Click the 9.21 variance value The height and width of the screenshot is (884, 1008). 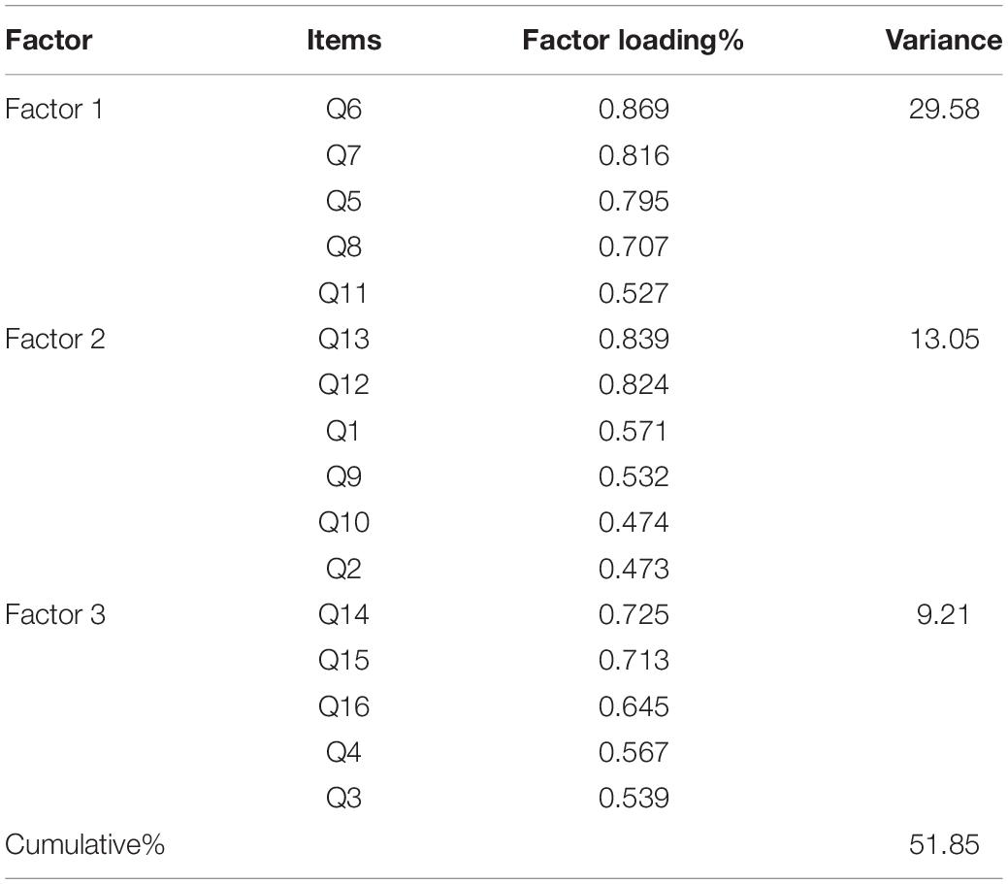[943, 614]
